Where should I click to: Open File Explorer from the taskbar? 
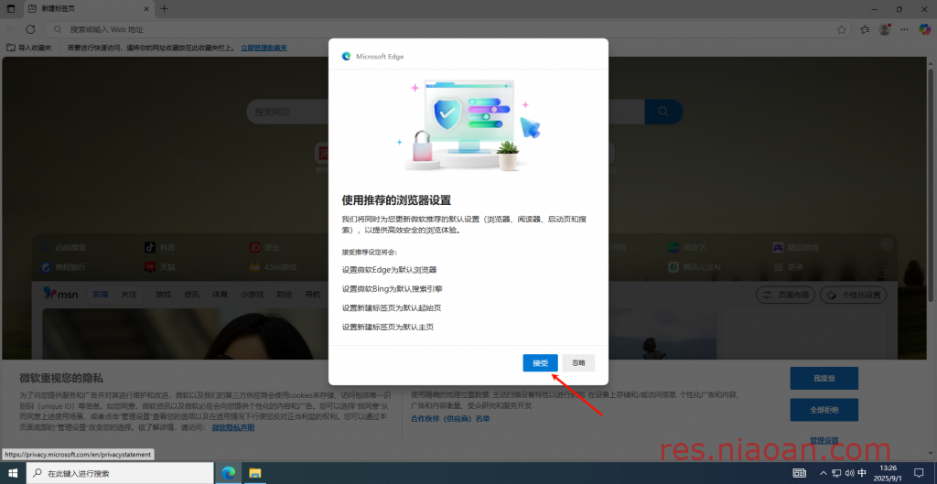pos(255,473)
